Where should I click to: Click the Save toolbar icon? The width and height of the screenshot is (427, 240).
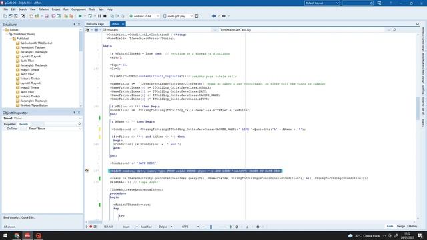[47, 16]
